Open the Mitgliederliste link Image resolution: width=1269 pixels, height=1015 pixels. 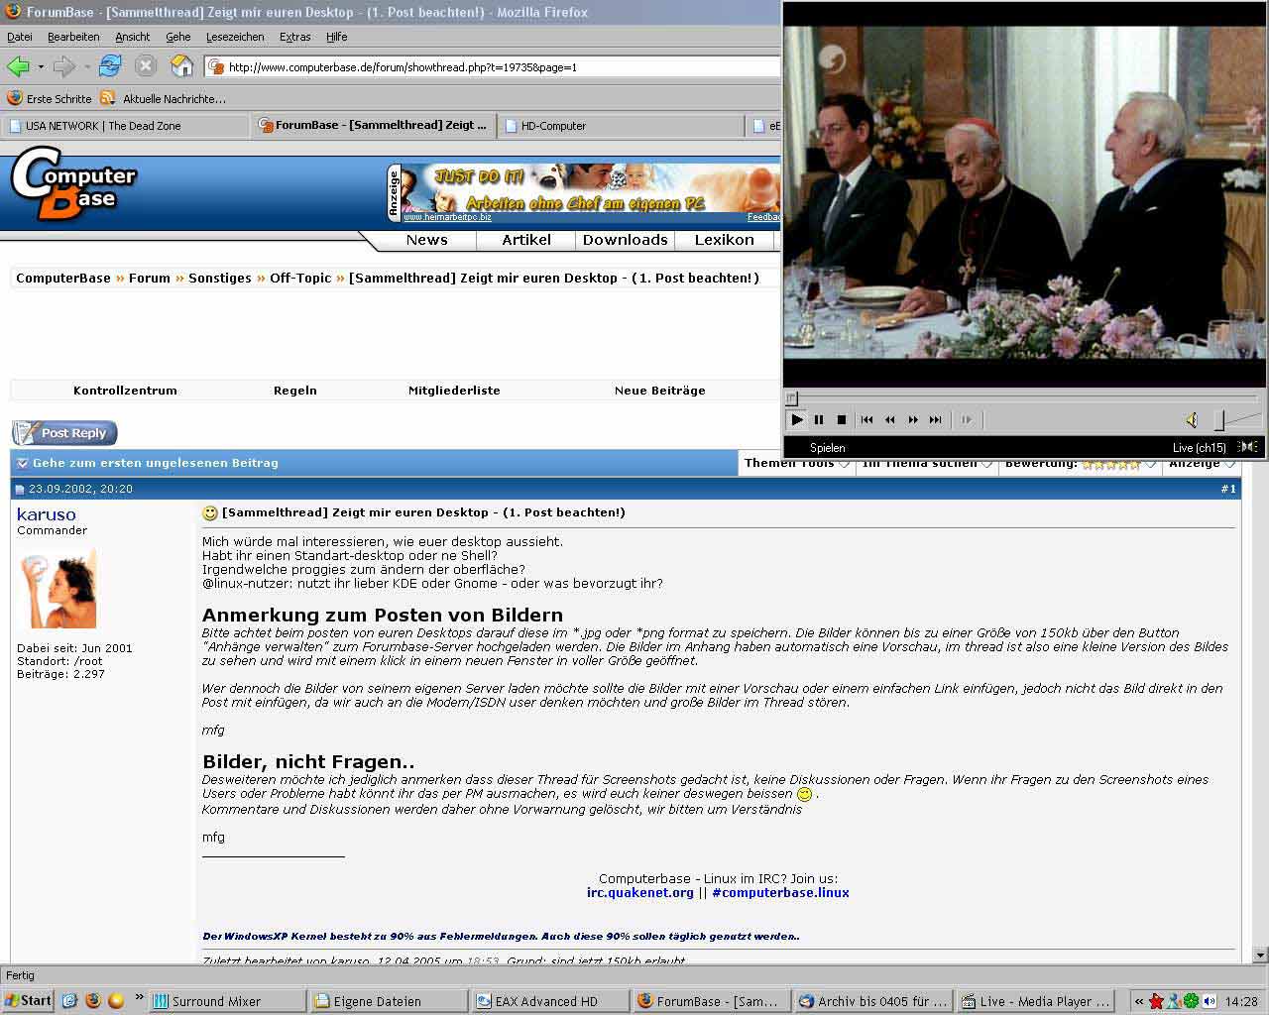tap(454, 391)
